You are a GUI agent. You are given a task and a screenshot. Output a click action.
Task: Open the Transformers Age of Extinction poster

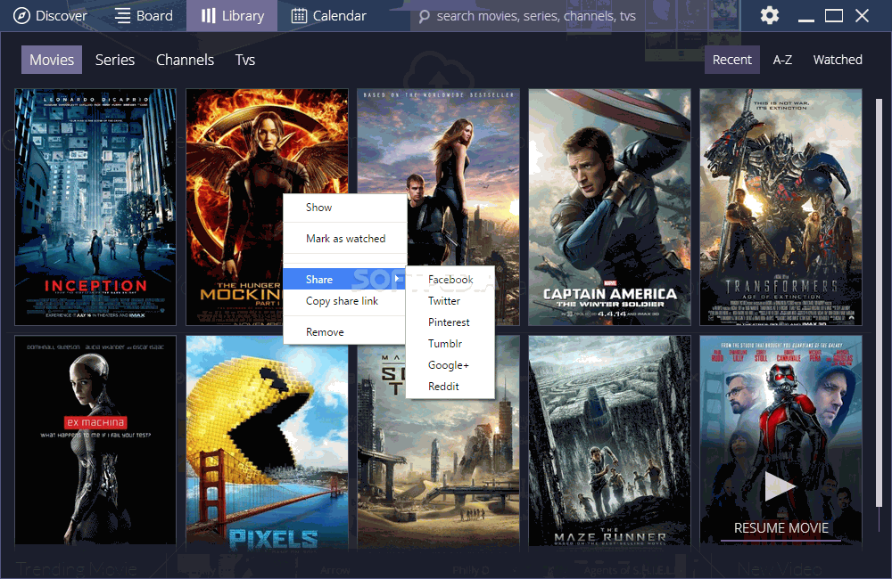[x=780, y=207]
